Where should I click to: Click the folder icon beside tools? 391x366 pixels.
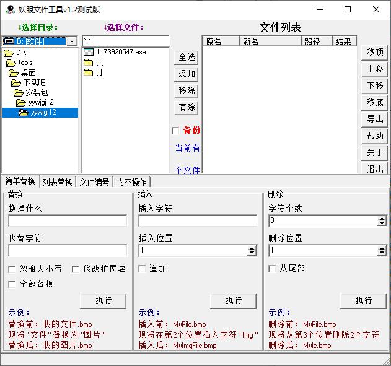coord(11,63)
